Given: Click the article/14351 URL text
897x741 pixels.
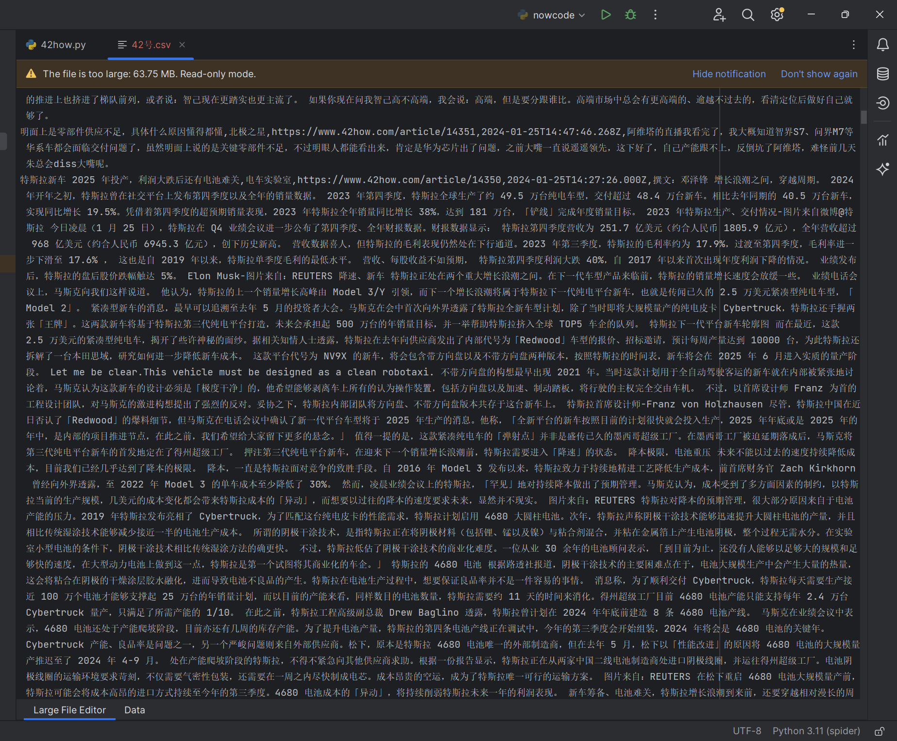Looking at the screenshot, I should point(373,132).
